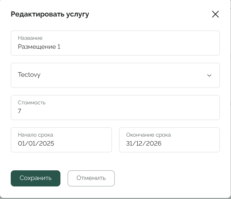Click the Название field label

[30, 38]
